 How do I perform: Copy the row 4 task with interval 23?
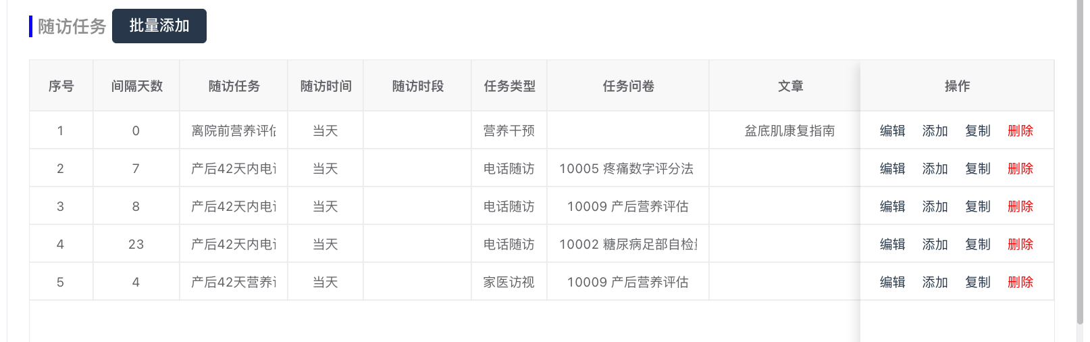tap(977, 244)
